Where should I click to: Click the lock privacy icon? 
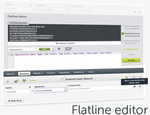tap(8, 81)
